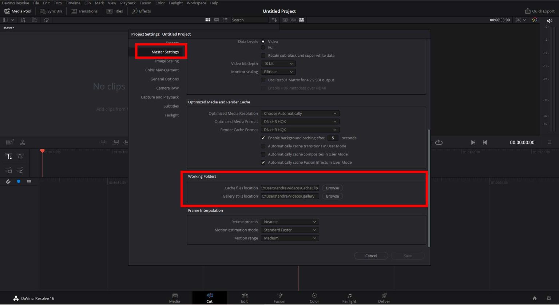Image resolution: width=559 pixels, height=305 pixels.
Task: Cancel the project settings dialog
Action: coord(371,256)
